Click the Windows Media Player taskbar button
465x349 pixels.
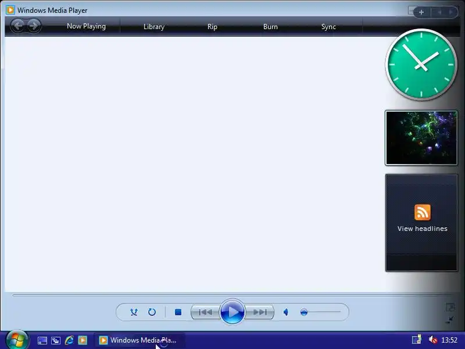click(x=139, y=340)
